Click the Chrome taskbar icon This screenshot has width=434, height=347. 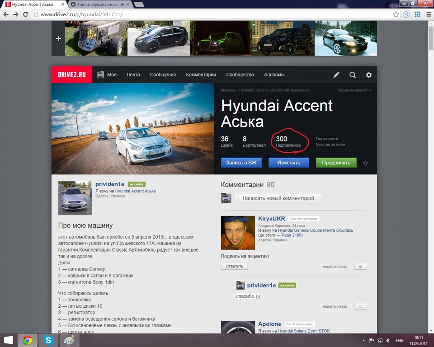[x=27, y=340]
